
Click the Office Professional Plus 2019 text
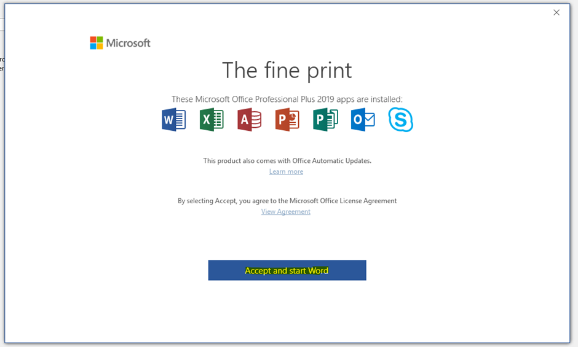pos(287,99)
